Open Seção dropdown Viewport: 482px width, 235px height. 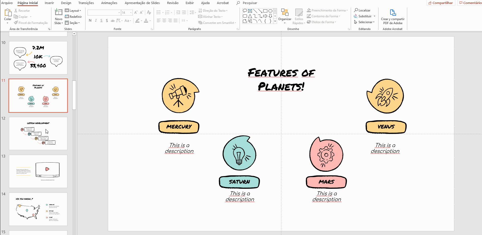[x=72, y=23]
